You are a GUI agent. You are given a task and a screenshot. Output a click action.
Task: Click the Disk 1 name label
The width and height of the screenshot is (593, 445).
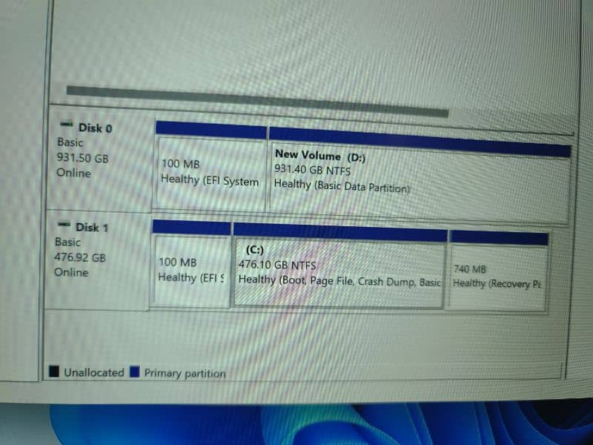click(x=91, y=227)
